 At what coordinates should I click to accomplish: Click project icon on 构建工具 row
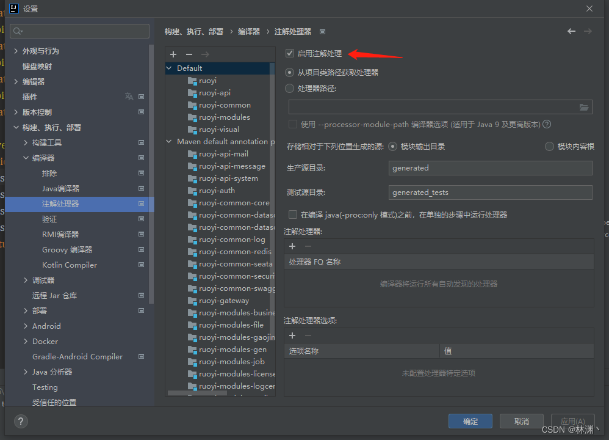click(x=142, y=142)
